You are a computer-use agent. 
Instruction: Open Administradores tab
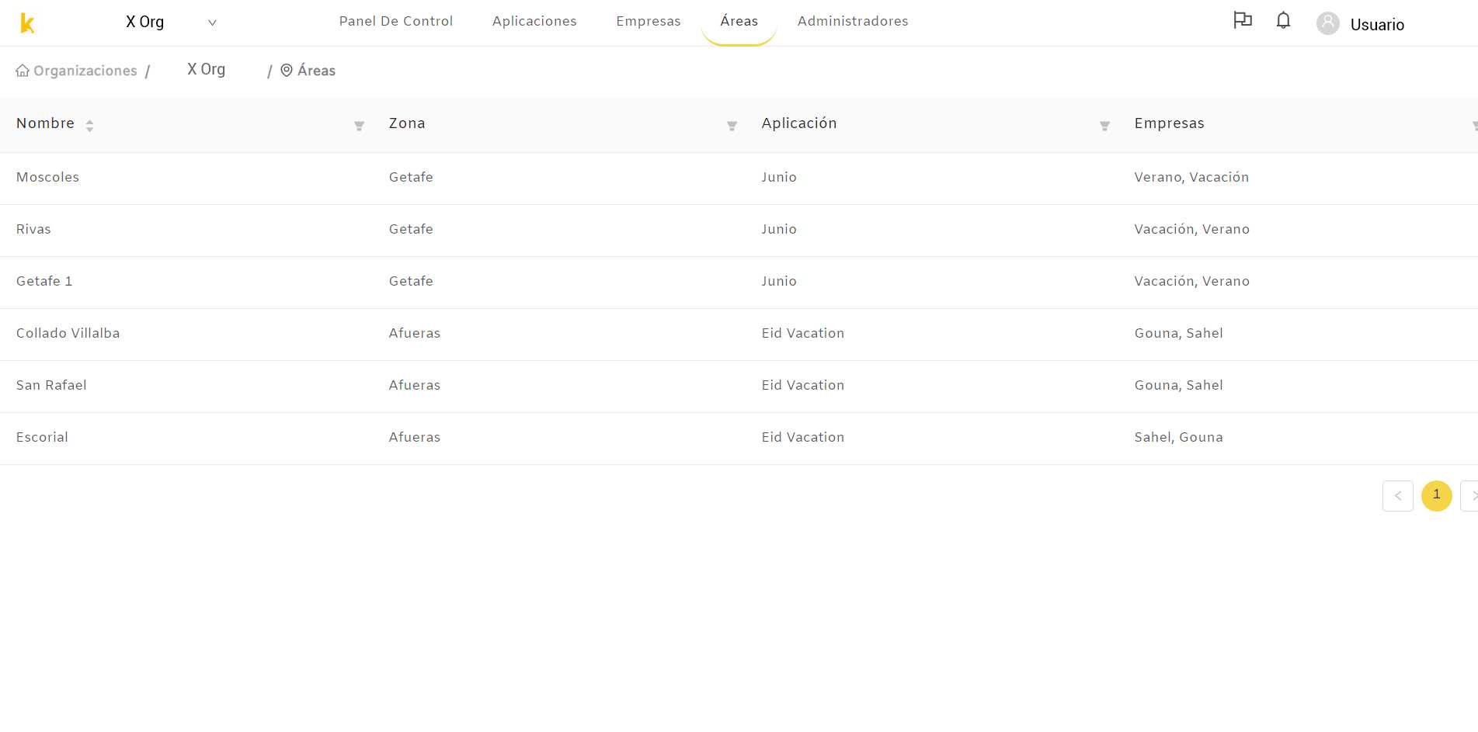[x=853, y=21]
